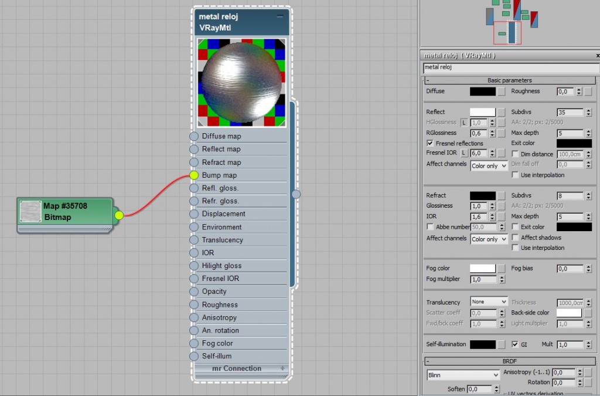Open Translucency type dropdown
This screenshot has height=396, width=600.
point(489,302)
